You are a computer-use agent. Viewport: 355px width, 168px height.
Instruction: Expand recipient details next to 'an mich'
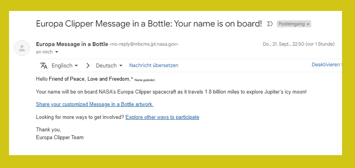57,52
